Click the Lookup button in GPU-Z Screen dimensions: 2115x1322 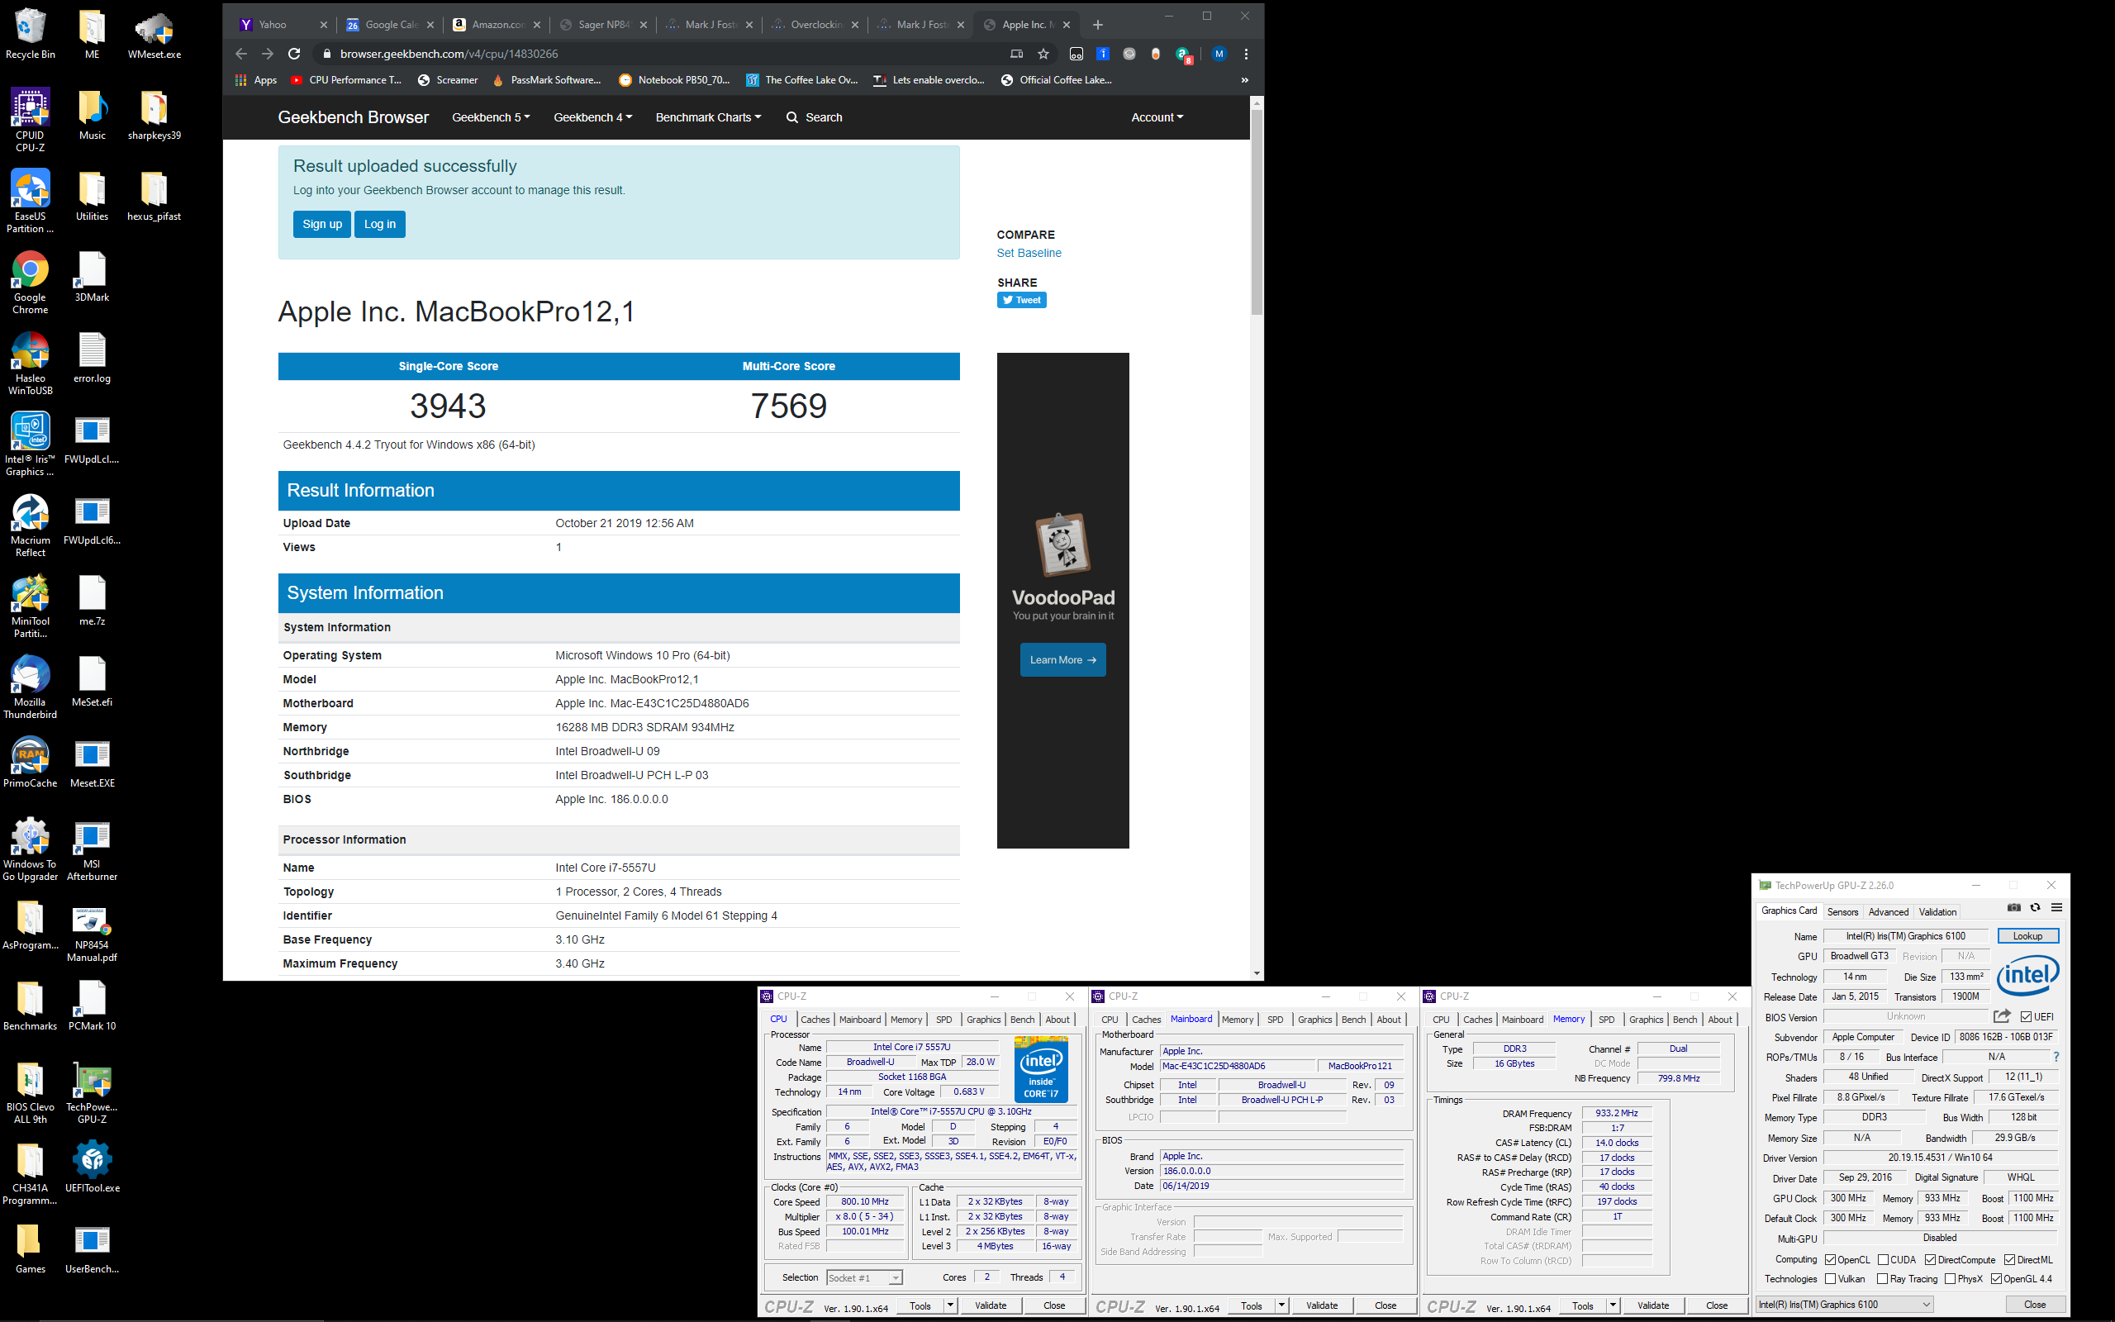2027,935
